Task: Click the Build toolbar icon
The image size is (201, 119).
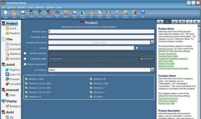Action: (x=32, y=14)
